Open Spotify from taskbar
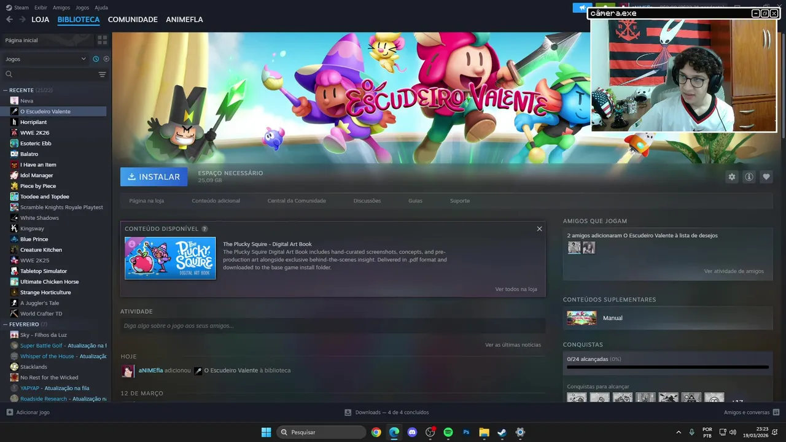Screen dimensions: 786x442 [448, 432]
